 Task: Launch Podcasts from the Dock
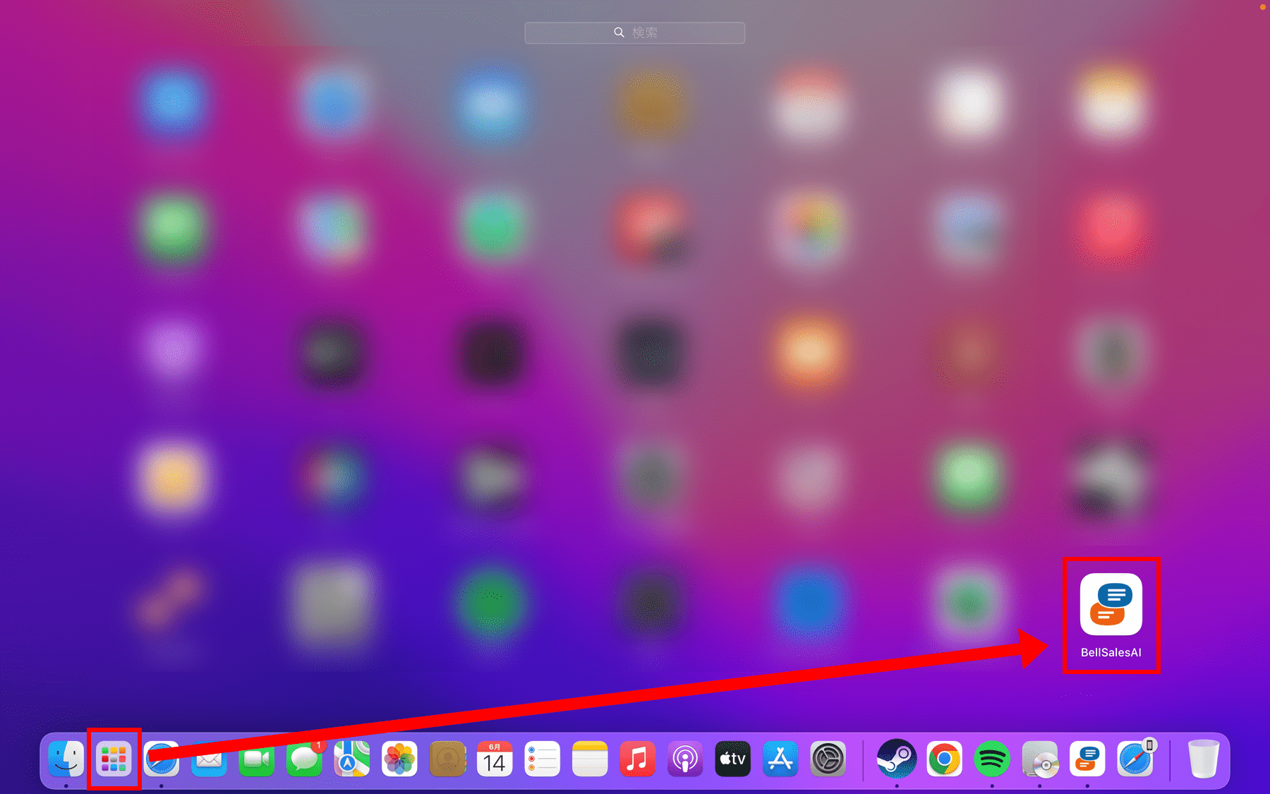(685, 759)
